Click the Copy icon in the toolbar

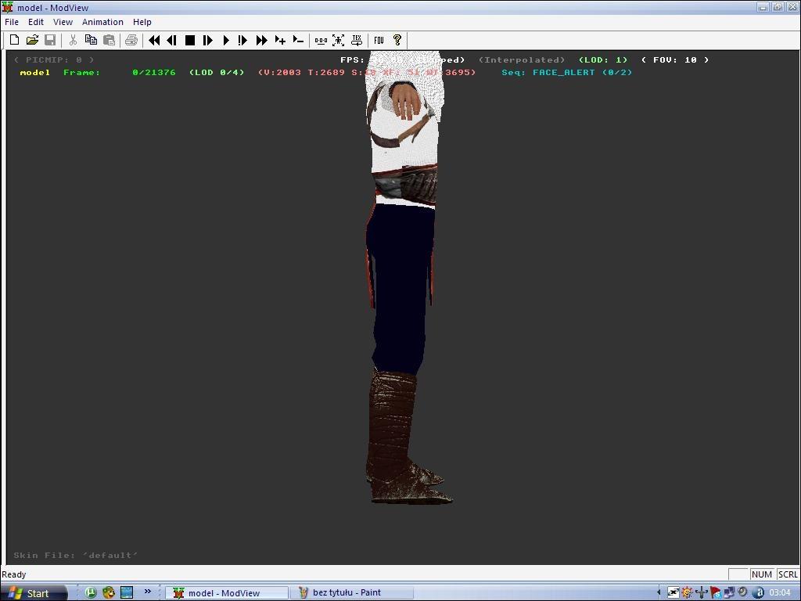coord(91,40)
